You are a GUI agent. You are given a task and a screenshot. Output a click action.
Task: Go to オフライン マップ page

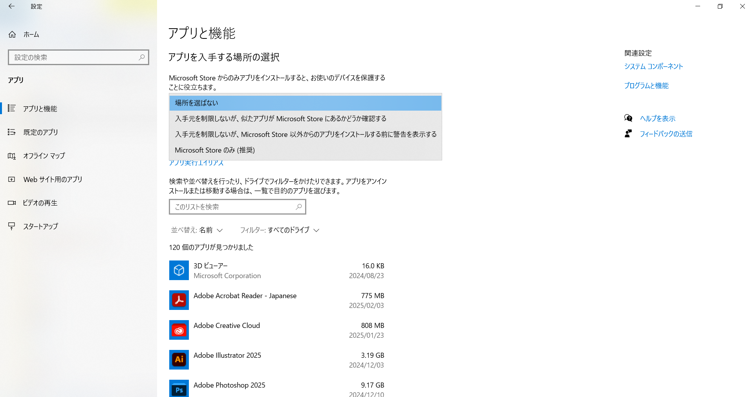[x=79, y=156]
